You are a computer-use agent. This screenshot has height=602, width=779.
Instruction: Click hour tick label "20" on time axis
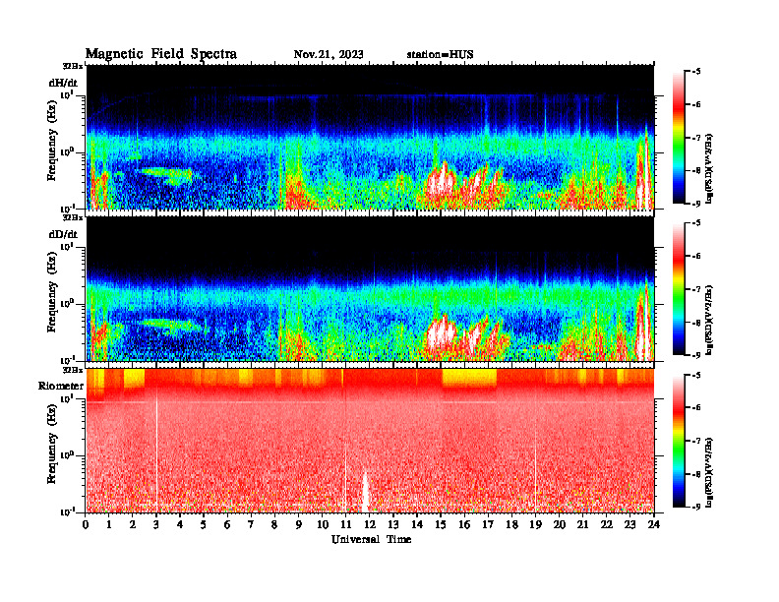click(x=560, y=524)
